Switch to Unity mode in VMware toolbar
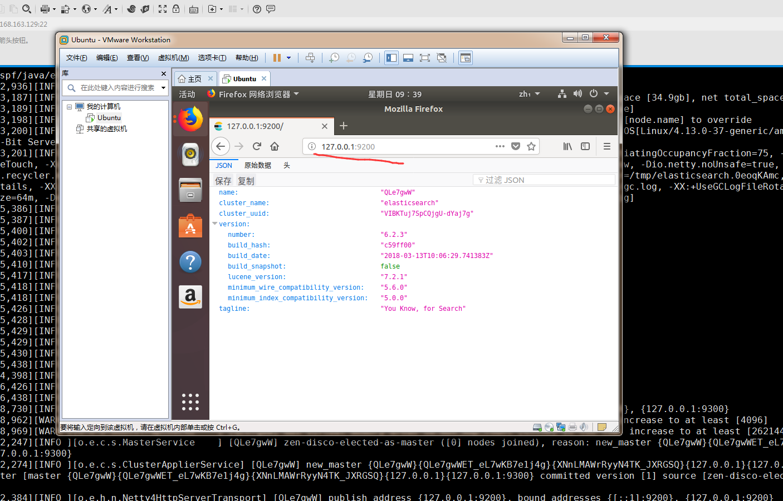 pyautogui.click(x=442, y=58)
